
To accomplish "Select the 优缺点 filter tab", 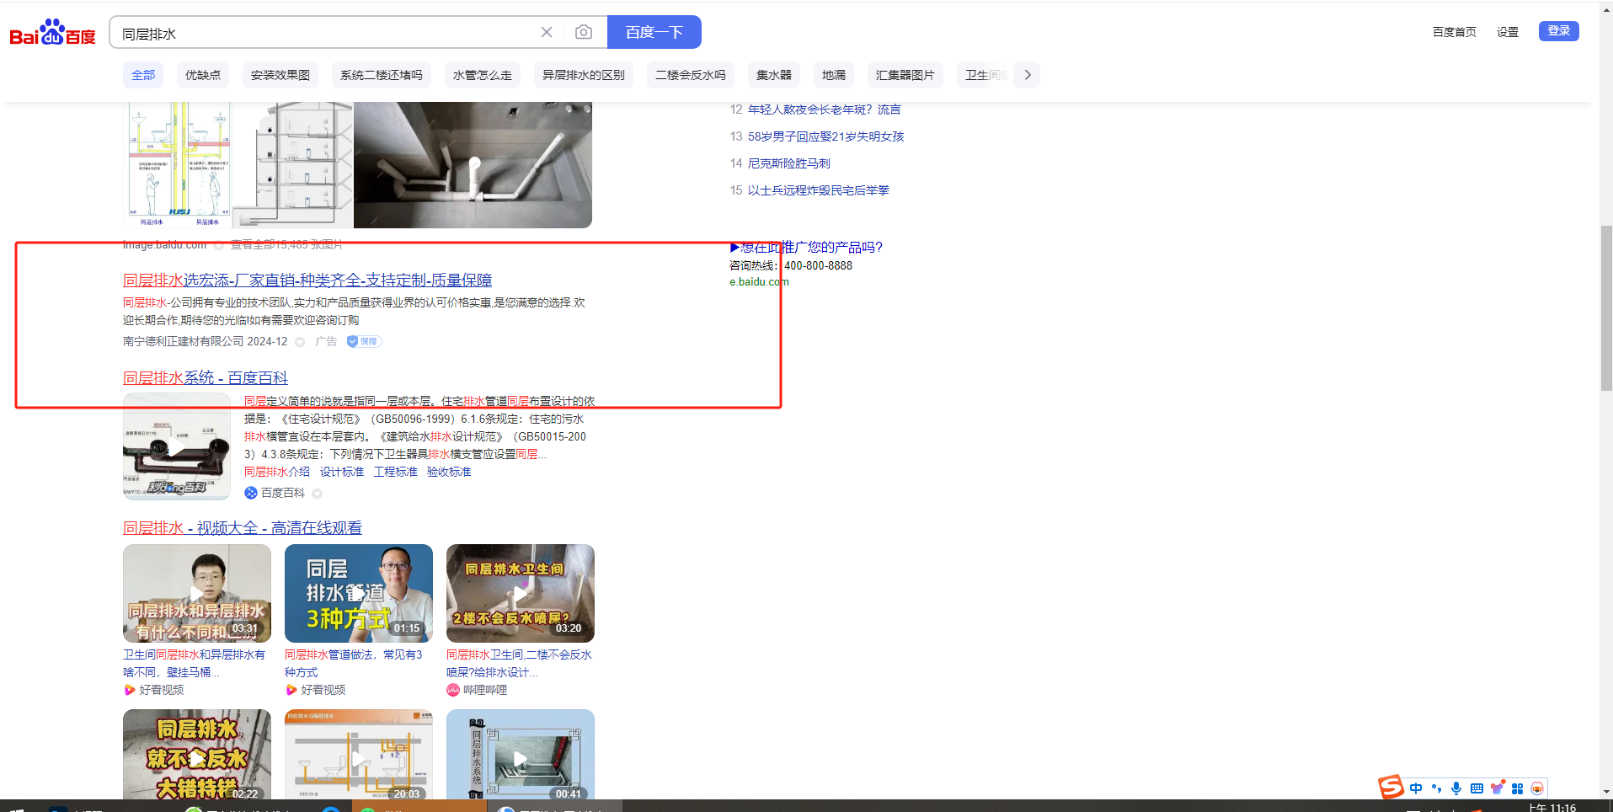I will point(202,75).
